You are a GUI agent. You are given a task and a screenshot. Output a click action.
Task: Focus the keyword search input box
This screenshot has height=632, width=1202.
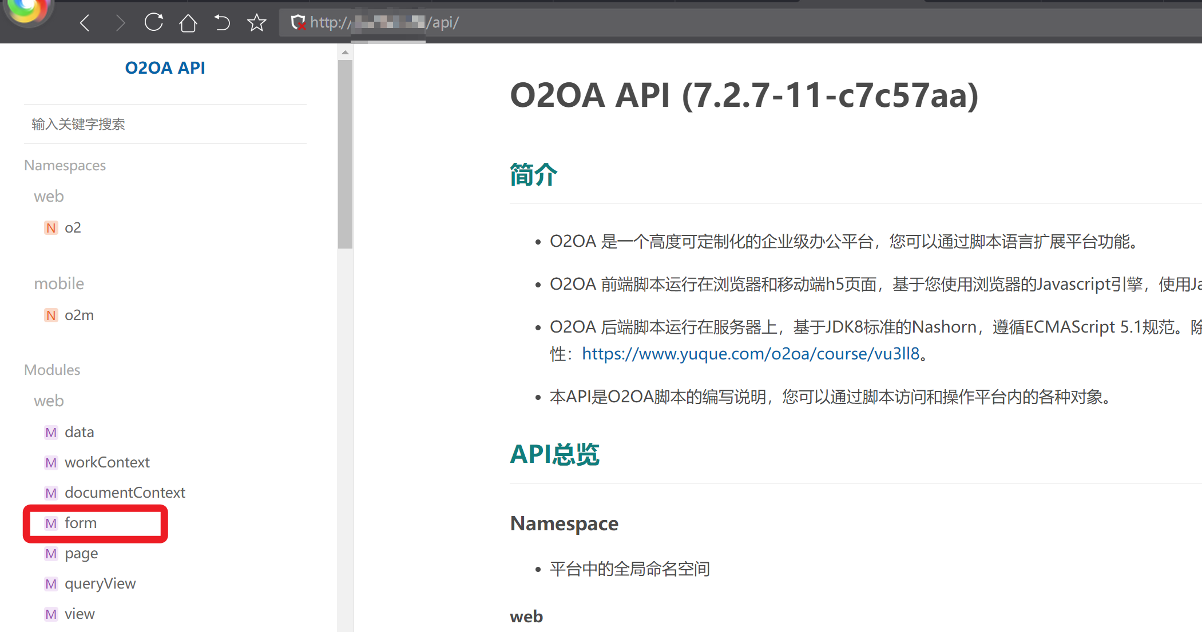tap(165, 124)
